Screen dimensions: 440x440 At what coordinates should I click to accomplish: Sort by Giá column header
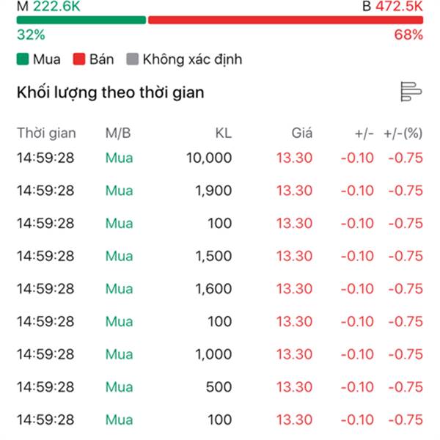(x=301, y=133)
